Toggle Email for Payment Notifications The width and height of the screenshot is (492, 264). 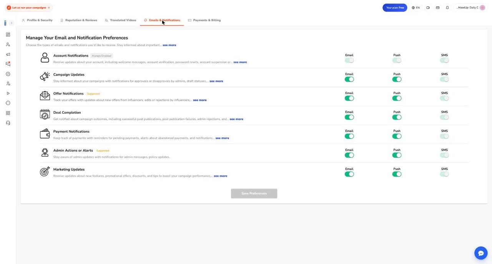pos(349,136)
